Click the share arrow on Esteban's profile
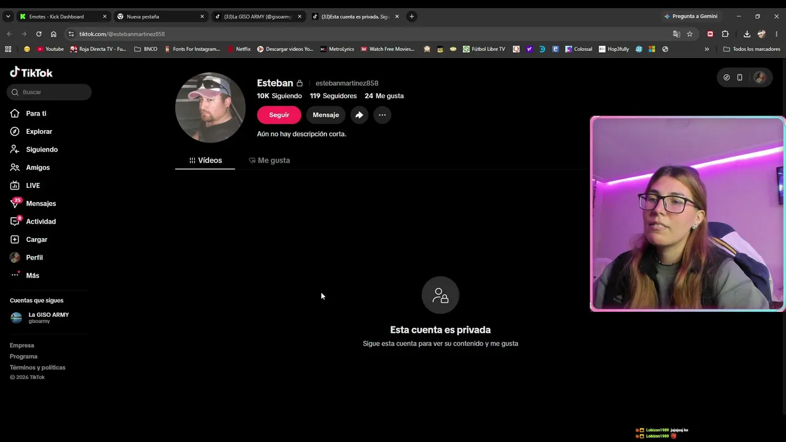 click(x=359, y=115)
